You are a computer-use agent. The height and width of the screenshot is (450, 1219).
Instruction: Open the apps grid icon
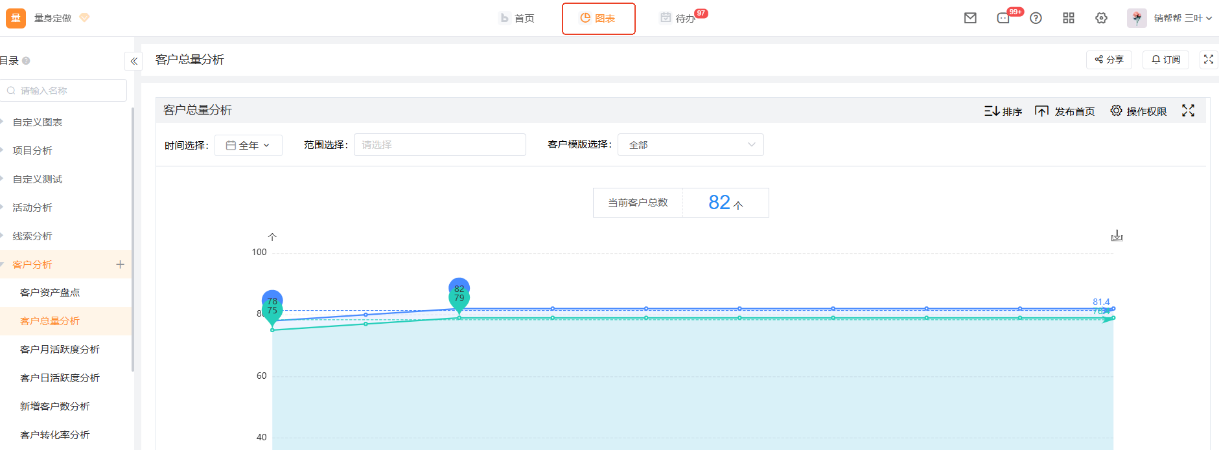(x=1069, y=18)
